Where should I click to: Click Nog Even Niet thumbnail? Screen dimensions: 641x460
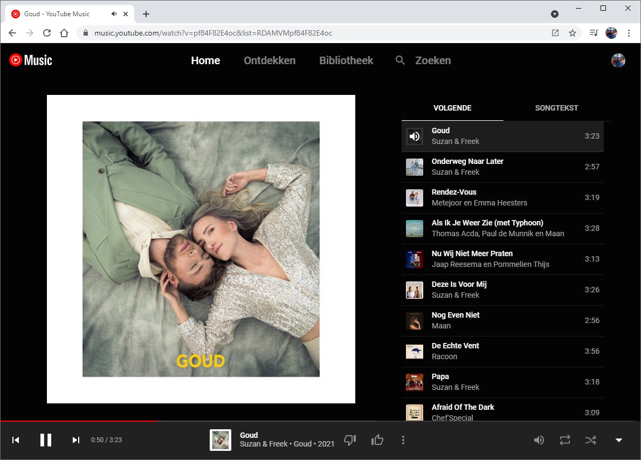414,320
